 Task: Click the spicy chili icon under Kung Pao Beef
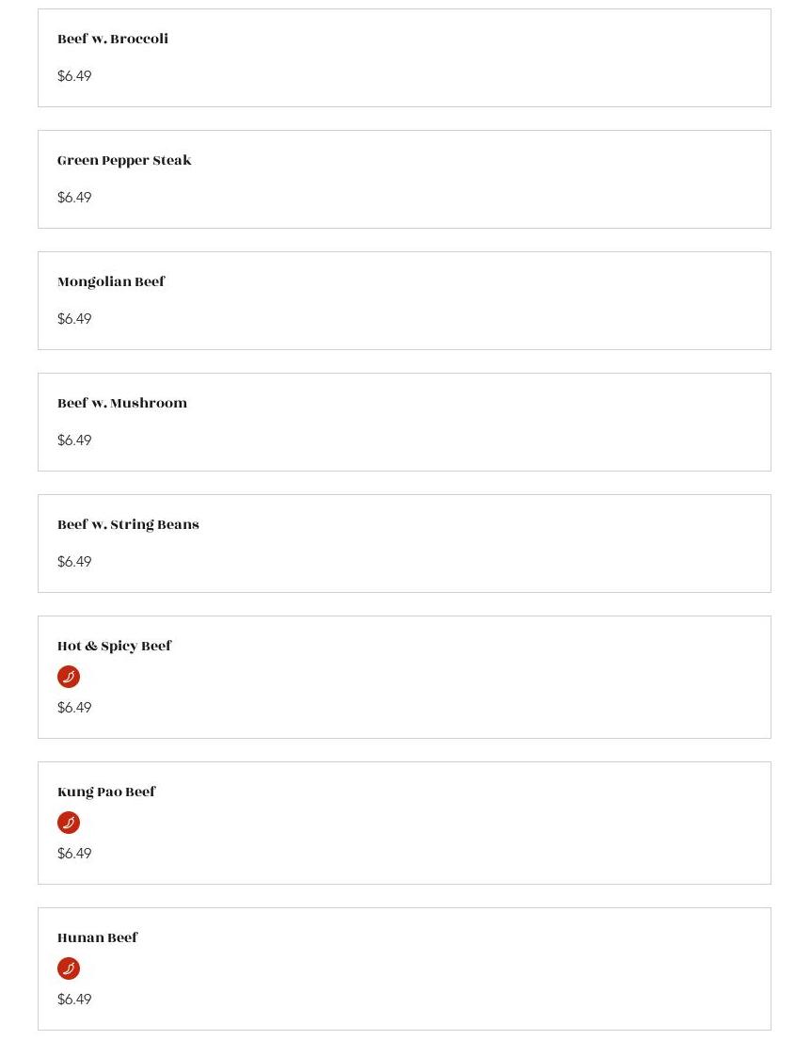pyautogui.click(x=69, y=823)
